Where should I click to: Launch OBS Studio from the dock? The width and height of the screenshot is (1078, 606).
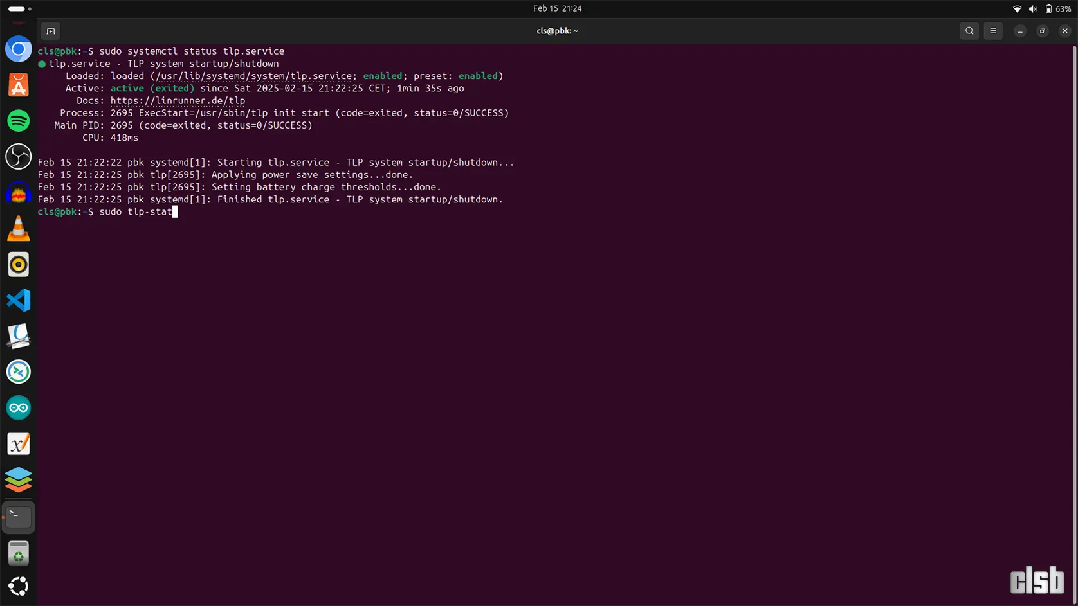(19, 157)
